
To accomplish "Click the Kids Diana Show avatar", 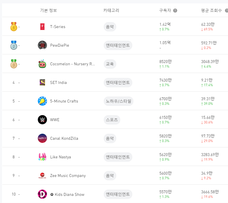I will click(42, 194).
